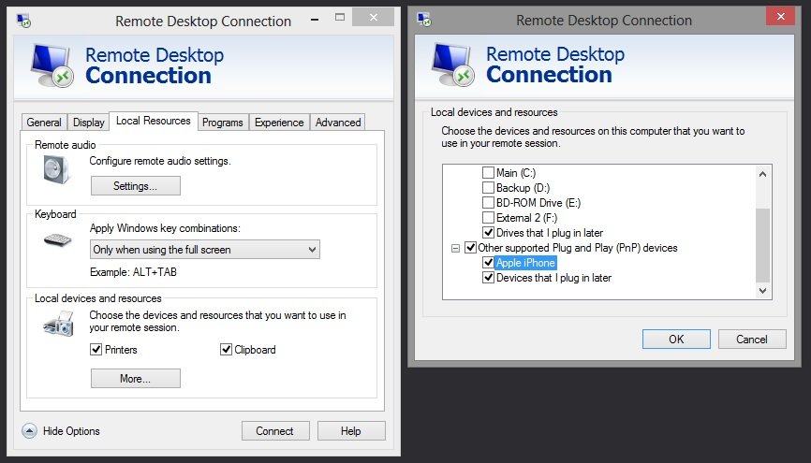
Task: Open the Windows key combinations dropdown
Action: pos(205,250)
